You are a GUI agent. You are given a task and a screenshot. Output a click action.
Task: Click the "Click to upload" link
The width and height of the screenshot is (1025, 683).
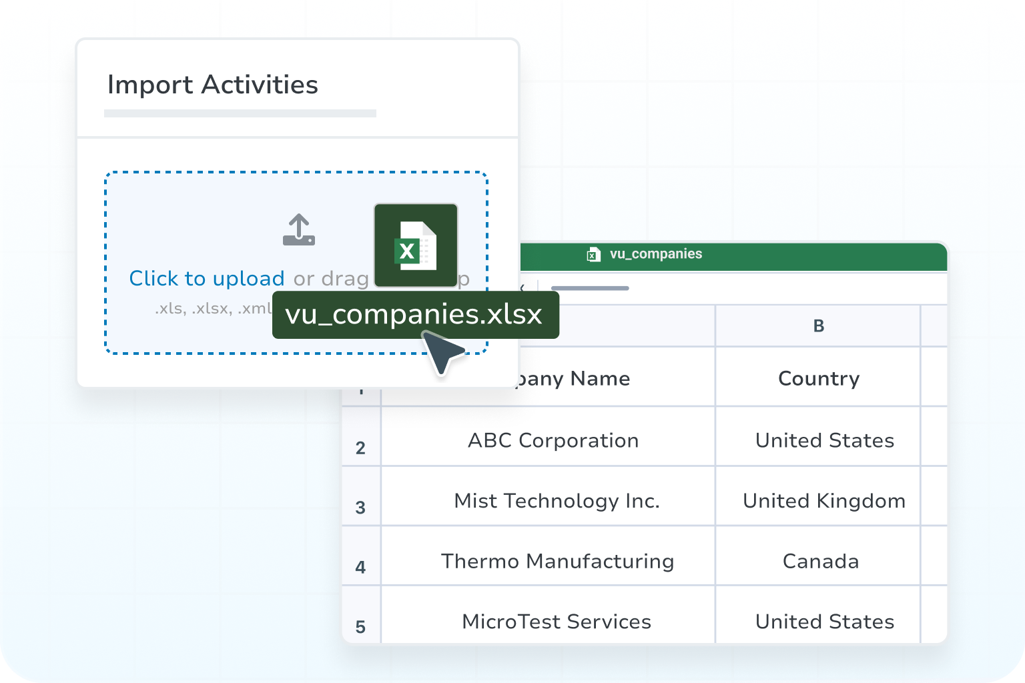[206, 278]
